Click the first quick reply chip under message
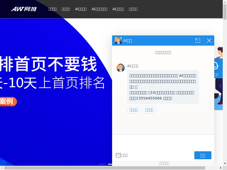Screen dimensions: 227x170 134,110
